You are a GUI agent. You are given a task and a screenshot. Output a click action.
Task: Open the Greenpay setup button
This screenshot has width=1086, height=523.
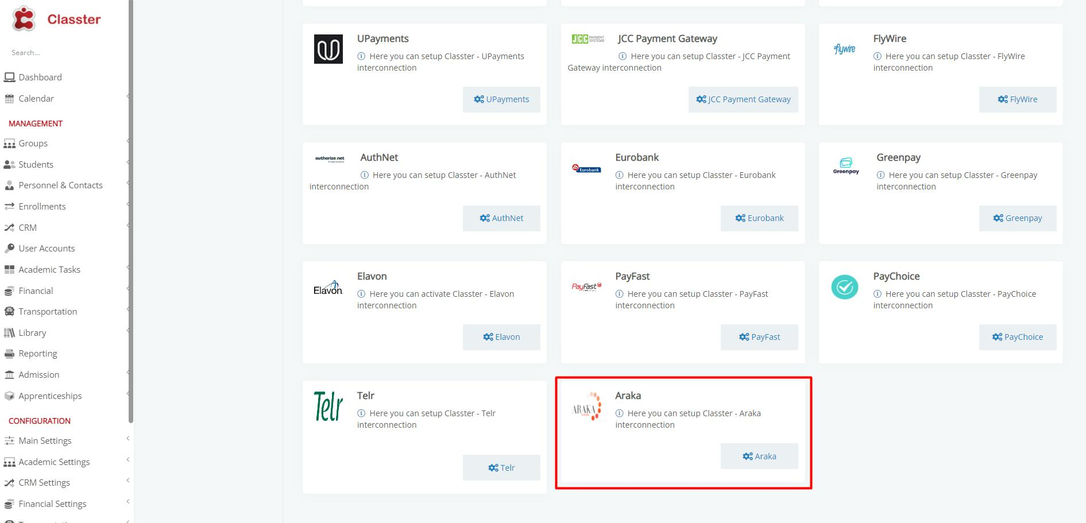click(1018, 218)
